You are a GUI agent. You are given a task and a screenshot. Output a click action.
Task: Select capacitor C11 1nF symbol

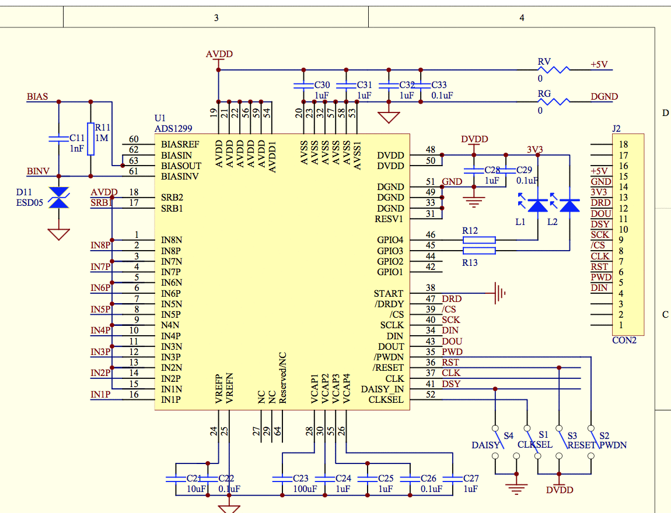[x=58, y=139]
